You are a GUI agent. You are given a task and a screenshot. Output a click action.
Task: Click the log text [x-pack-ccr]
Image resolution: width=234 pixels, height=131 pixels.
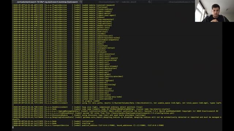pos(102,62)
